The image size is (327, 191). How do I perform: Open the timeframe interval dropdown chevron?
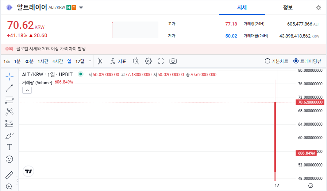click(90, 61)
